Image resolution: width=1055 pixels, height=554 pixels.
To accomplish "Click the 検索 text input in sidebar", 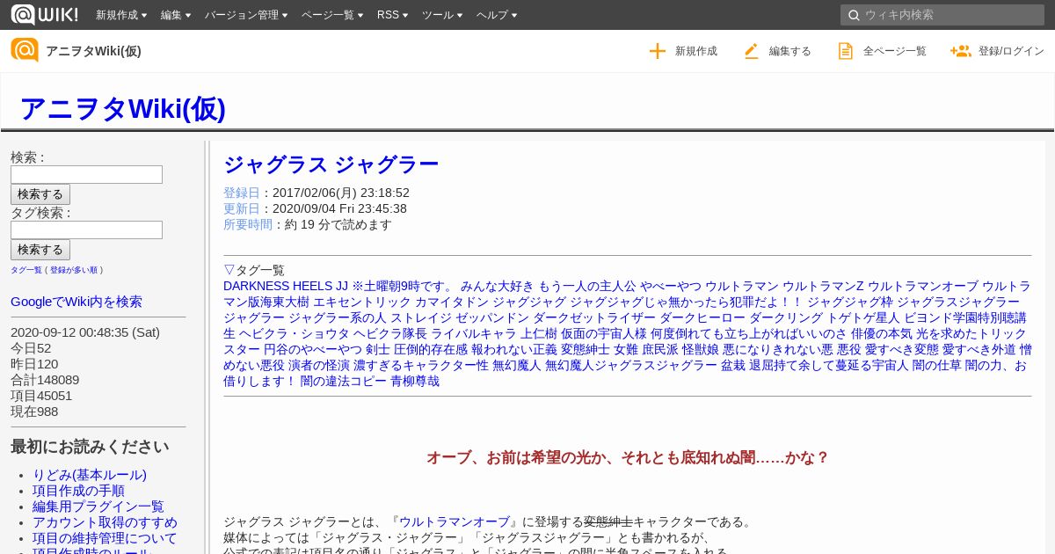I will pyautogui.click(x=86, y=174).
